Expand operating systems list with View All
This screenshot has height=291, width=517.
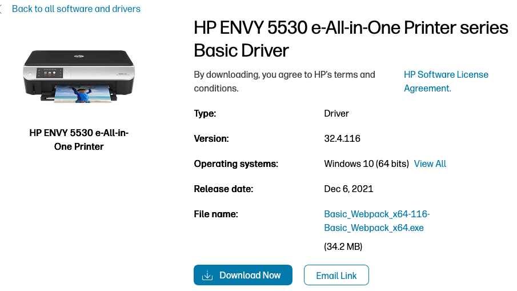[430, 164]
